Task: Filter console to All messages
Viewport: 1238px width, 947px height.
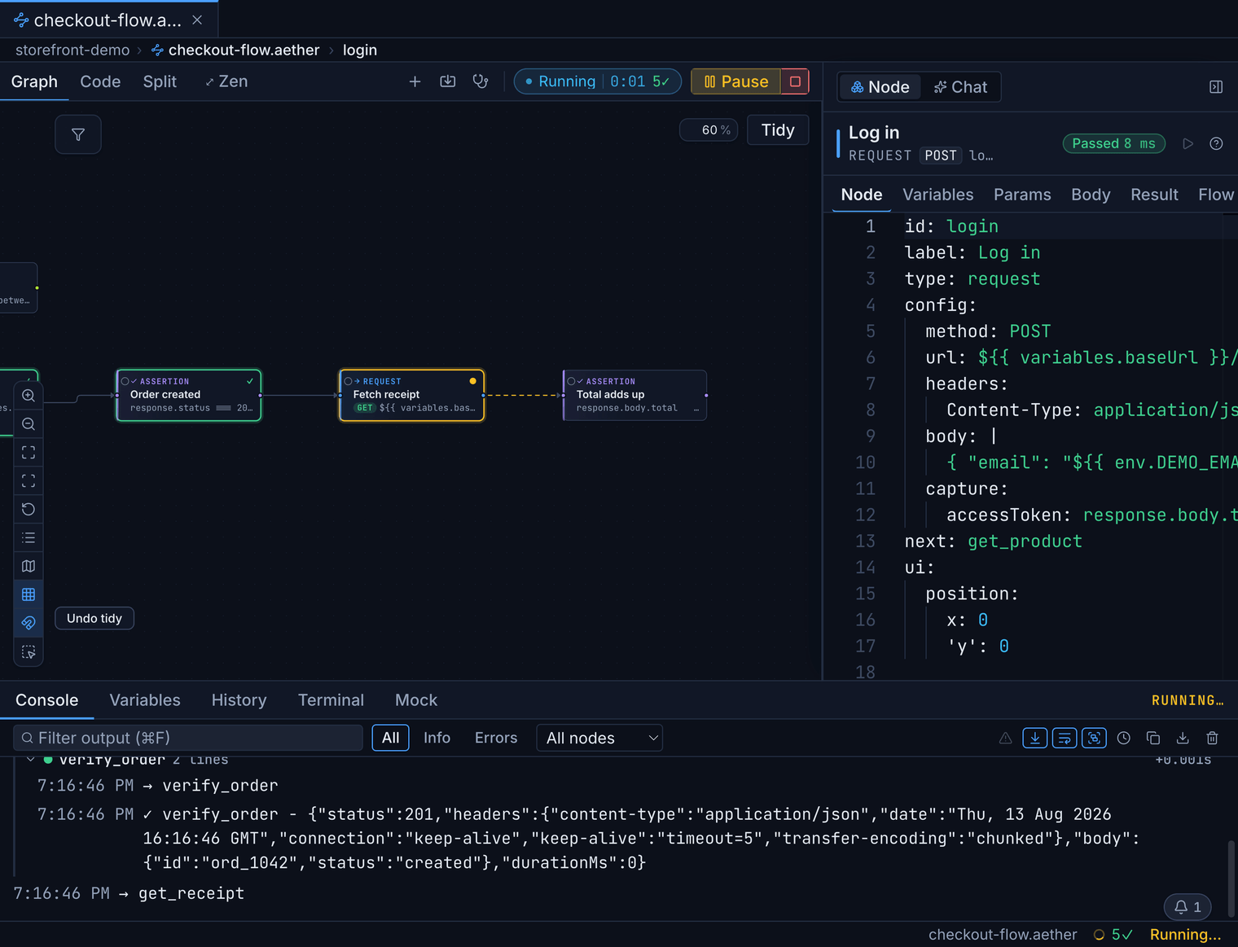Action: tap(391, 738)
